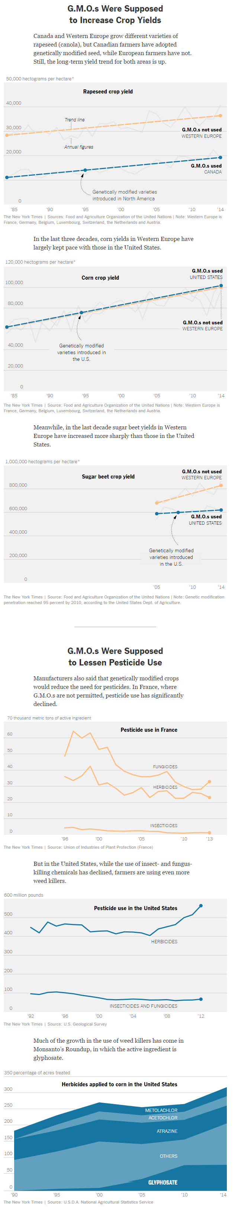Click the 1995 marker dot on corn yield chart
238x1214 pixels.
point(81,312)
